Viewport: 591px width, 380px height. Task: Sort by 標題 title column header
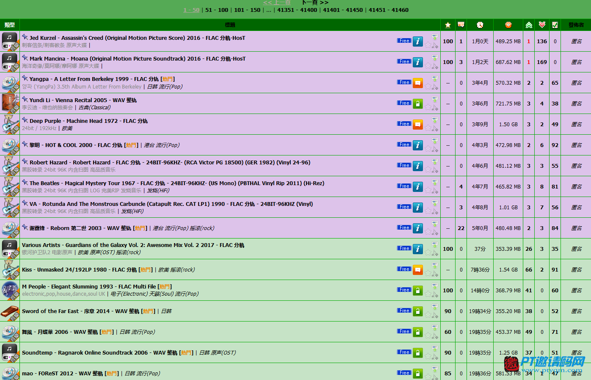click(230, 25)
